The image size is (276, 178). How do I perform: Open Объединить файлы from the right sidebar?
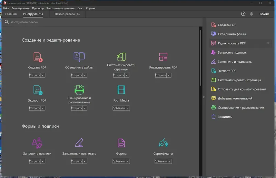pos(240,34)
